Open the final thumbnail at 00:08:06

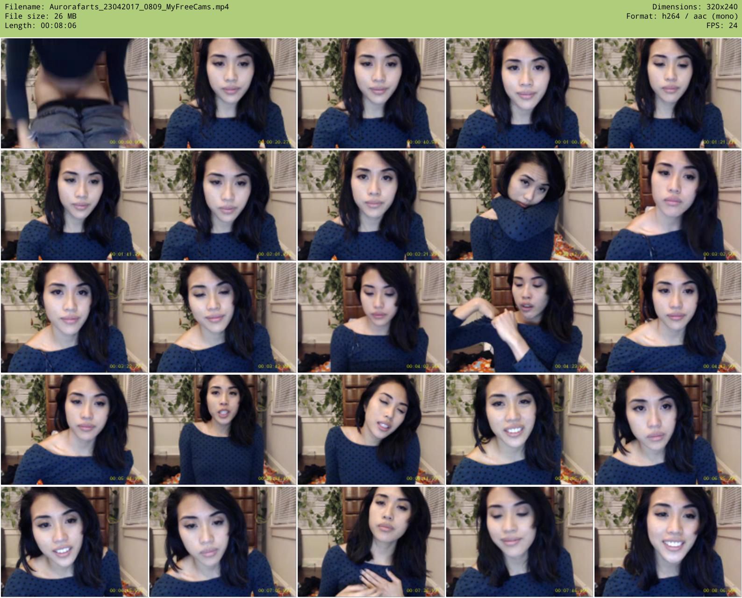tap(668, 542)
